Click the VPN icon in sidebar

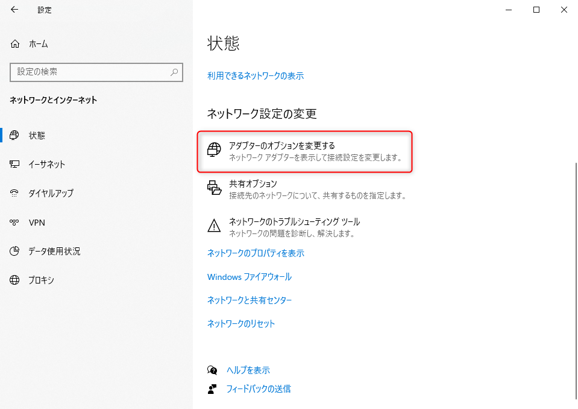tap(14, 223)
